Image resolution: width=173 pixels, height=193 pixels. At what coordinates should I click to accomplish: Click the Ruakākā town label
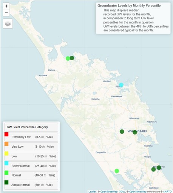tap(148, 146)
